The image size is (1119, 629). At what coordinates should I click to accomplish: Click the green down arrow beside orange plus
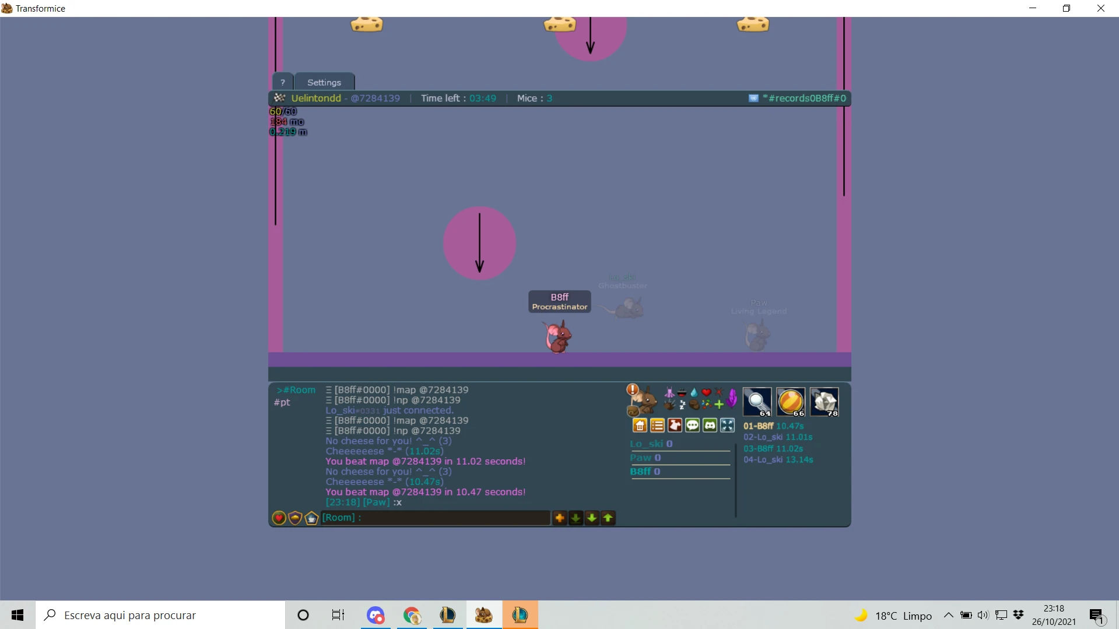coord(576,518)
